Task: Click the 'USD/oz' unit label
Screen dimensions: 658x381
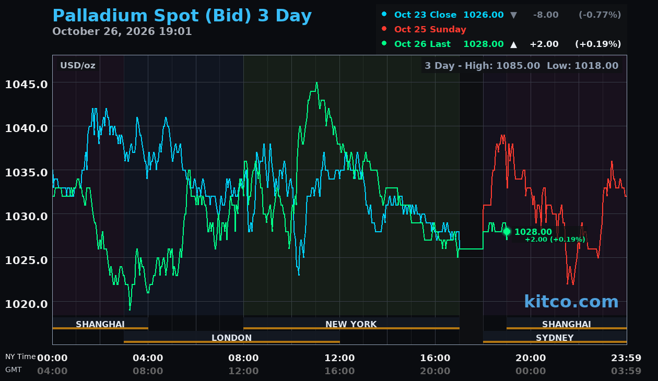Action: pyautogui.click(x=78, y=65)
